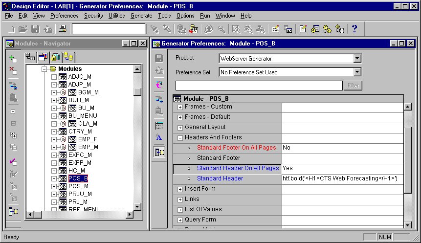Click the Standard Header On All Pages property
421x243 pixels.
point(238,168)
